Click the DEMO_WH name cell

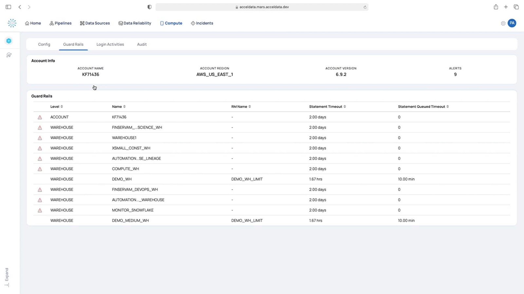pos(122,179)
